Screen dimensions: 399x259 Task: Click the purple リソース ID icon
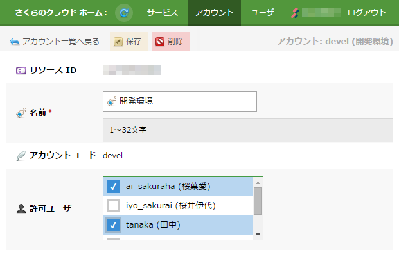[21, 70]
